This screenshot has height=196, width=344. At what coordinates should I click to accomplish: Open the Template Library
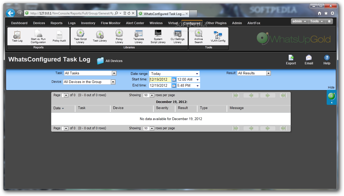click(x=139, y=36)
